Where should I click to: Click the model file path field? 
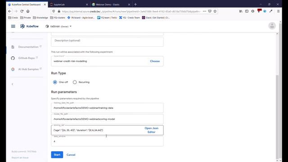(x=107, y=119)
